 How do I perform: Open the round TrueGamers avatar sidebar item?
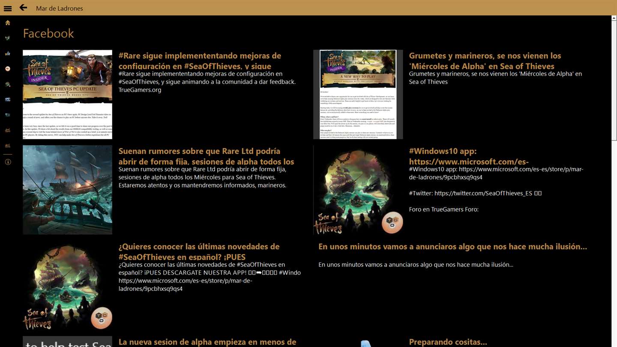(8, 69)
